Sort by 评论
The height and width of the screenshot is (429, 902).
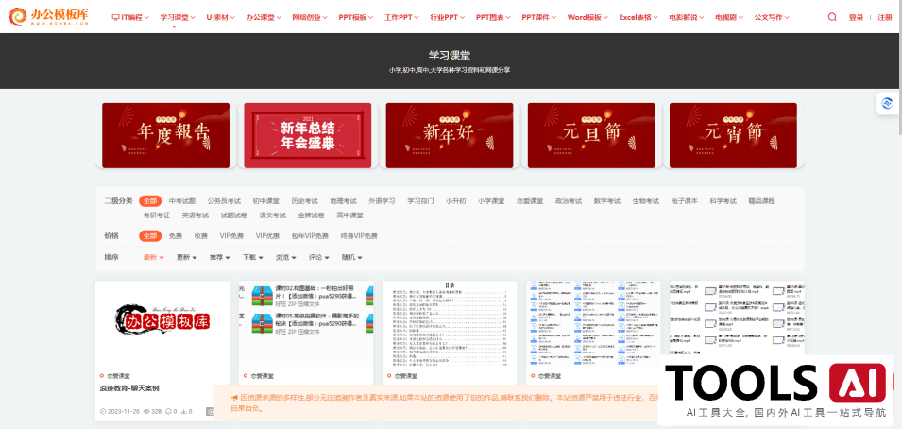(x=319, y=257)
